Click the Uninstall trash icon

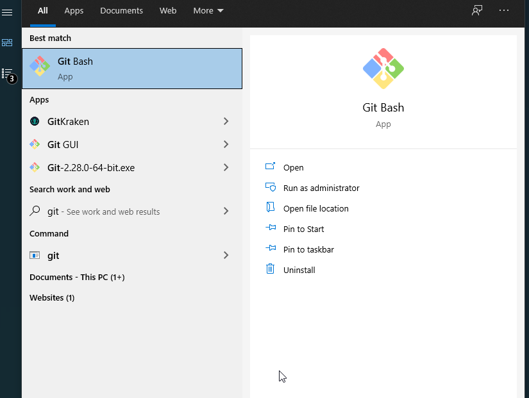pos(270,269)
